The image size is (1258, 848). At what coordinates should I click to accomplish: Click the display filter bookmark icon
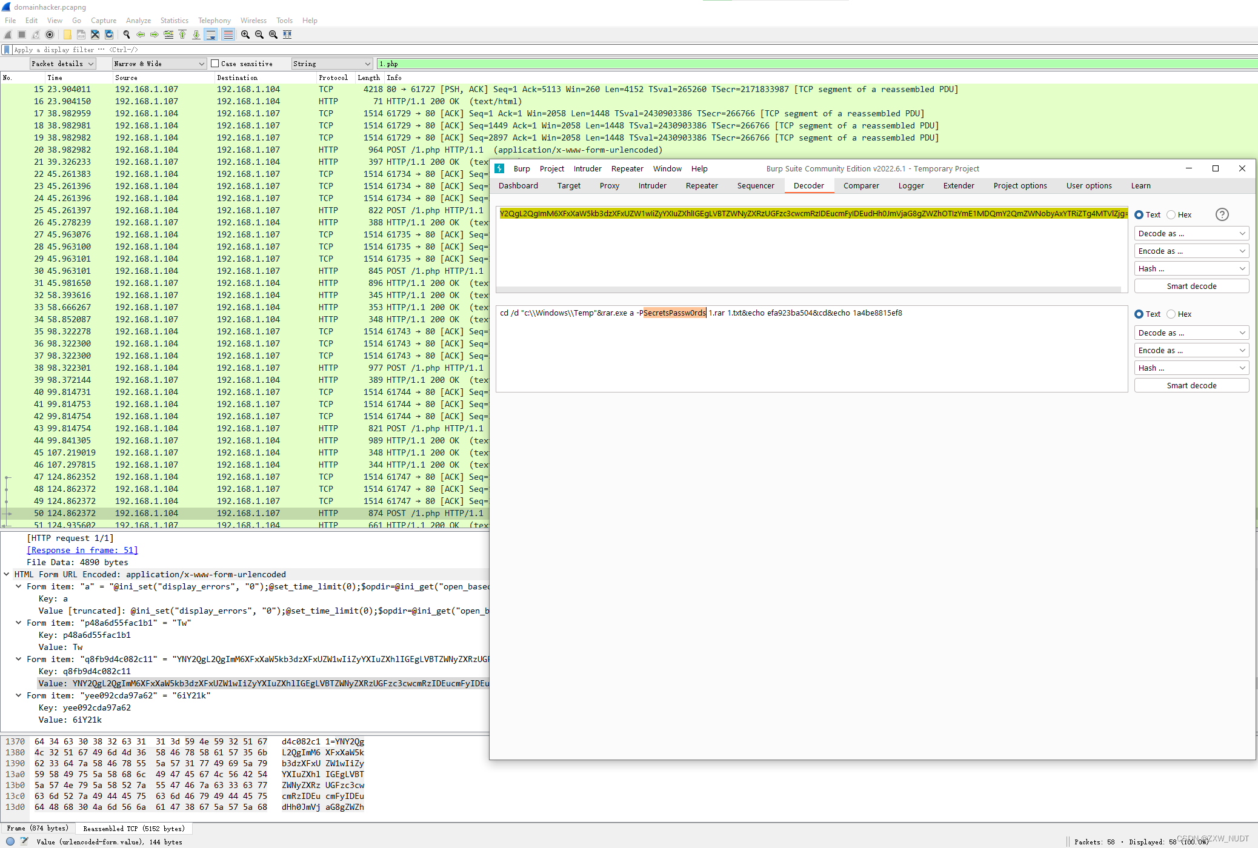click(7, 50)
